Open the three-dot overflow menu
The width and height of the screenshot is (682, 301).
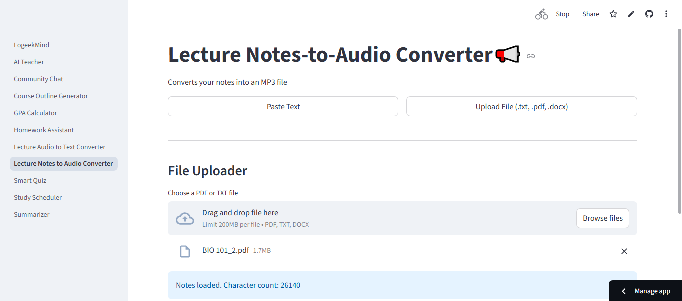tap(666, 14)
